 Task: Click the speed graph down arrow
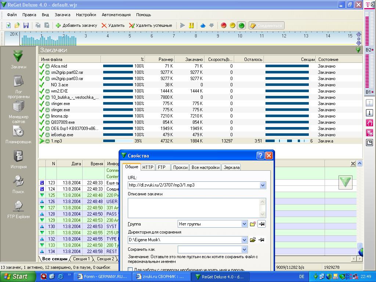(359, 43)
